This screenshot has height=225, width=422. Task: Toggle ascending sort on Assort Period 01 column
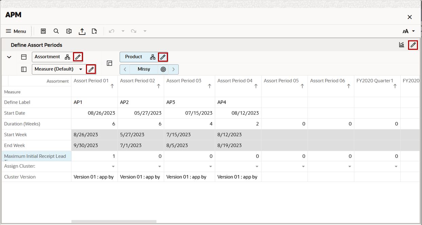[112, 85]
